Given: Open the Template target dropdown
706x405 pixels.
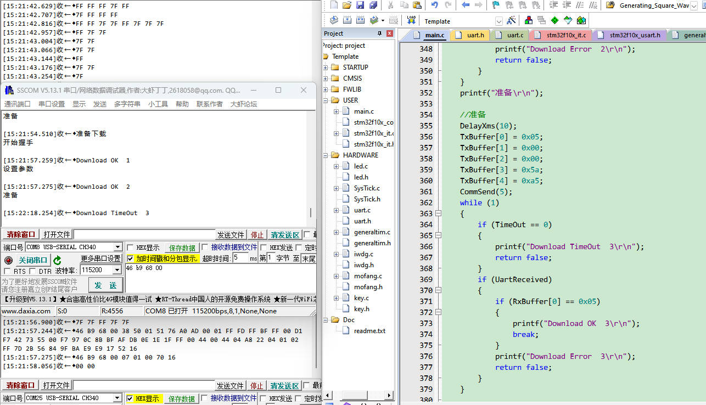Looking at the screenshot, I should [x=498, y=21].
